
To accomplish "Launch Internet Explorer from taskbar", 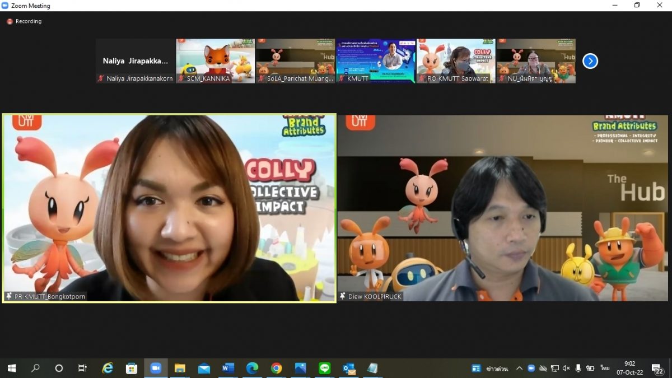I will (x=108, y=368).
